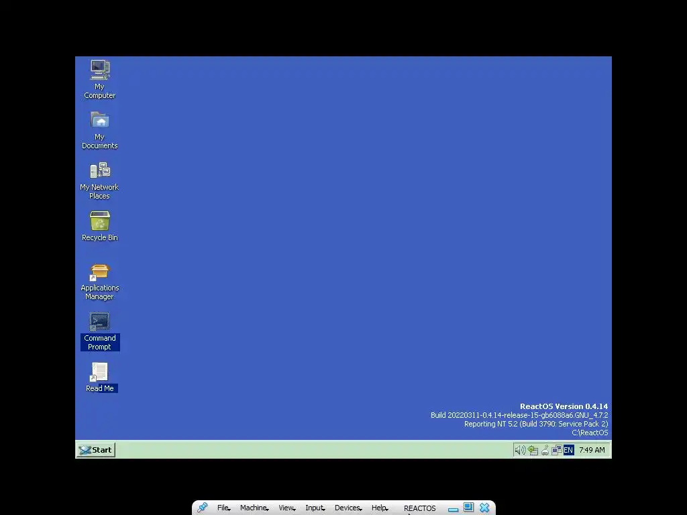The image size is (687, 515).
Task: Open the Input menu in VM toolbar
Action: (x=315, y=508)
